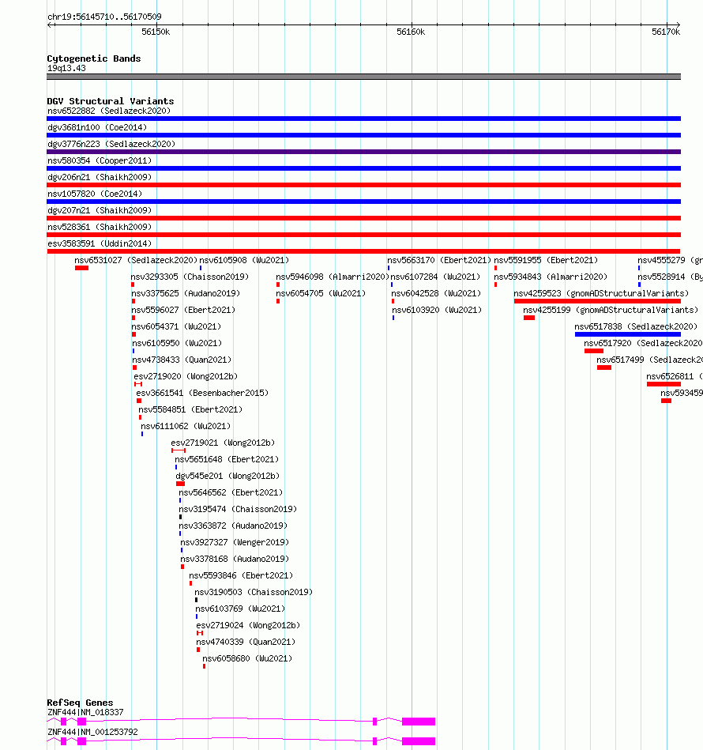The height and width of the screenshot is (750, 703).
Task: Open nsv5646562 (Ebert2021) variant
Action: tap(231, 492)
